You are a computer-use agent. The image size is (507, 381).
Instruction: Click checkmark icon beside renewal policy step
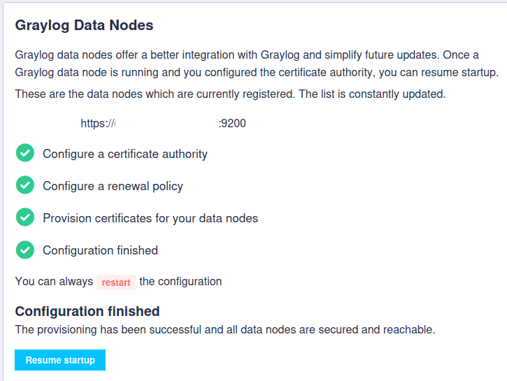coord(25,185)
